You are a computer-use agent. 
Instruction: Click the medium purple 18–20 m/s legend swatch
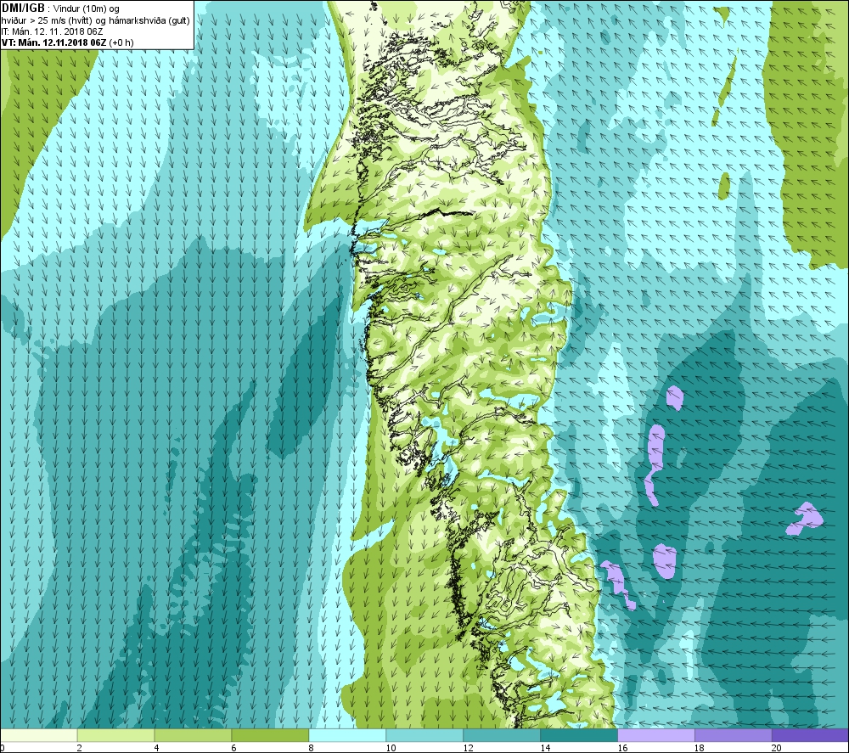tap(734, 735)
